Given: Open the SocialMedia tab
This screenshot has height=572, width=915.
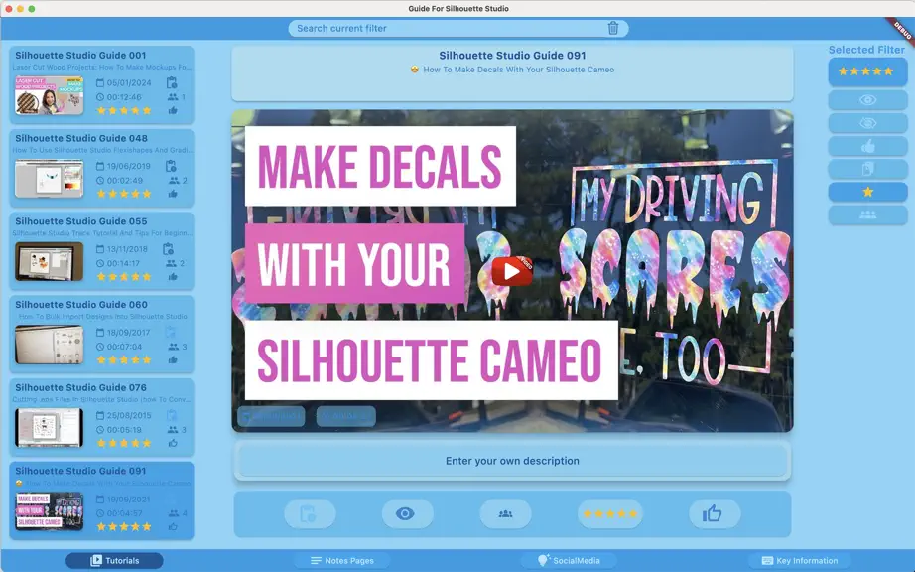Looking at the screenshot, I should 569,560.
